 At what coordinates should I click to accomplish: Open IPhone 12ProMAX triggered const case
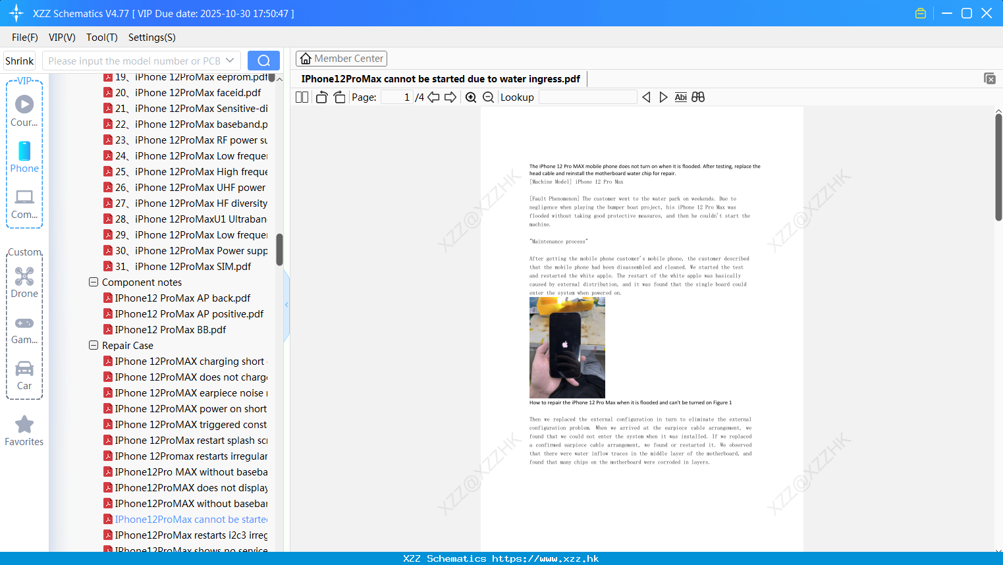tap(185, 425)
